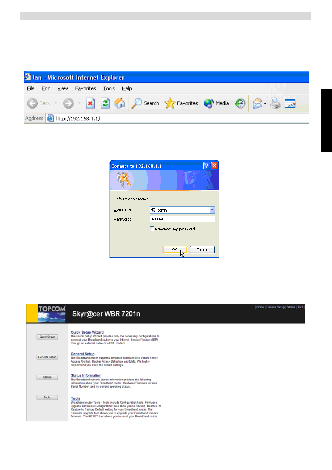
Task: Open the File menu
Action: tap(31, 89)
